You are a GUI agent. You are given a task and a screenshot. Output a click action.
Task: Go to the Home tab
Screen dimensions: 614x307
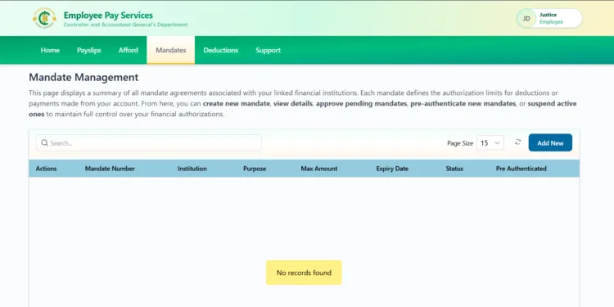pyautogui.click(x=50, y=50)
